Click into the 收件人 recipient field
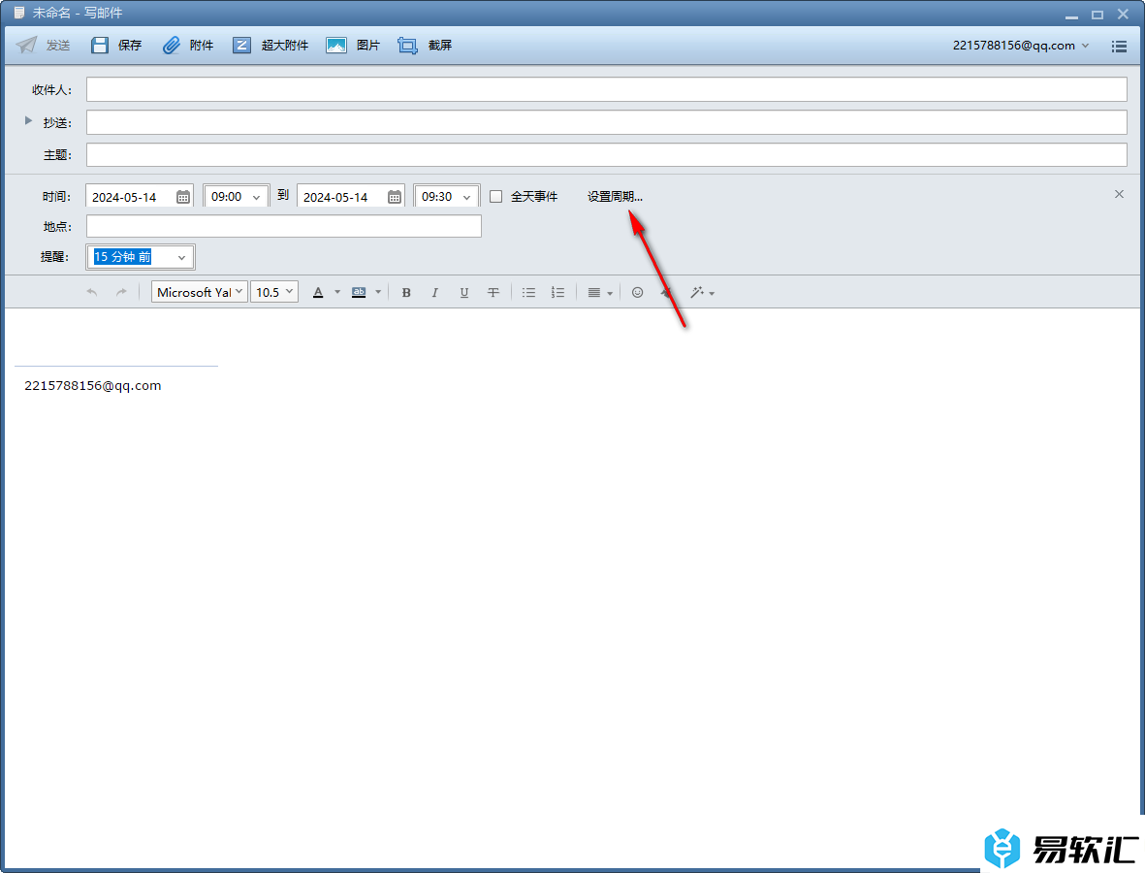The width and height of the screenshot is (1145, 873). [607, 90]
